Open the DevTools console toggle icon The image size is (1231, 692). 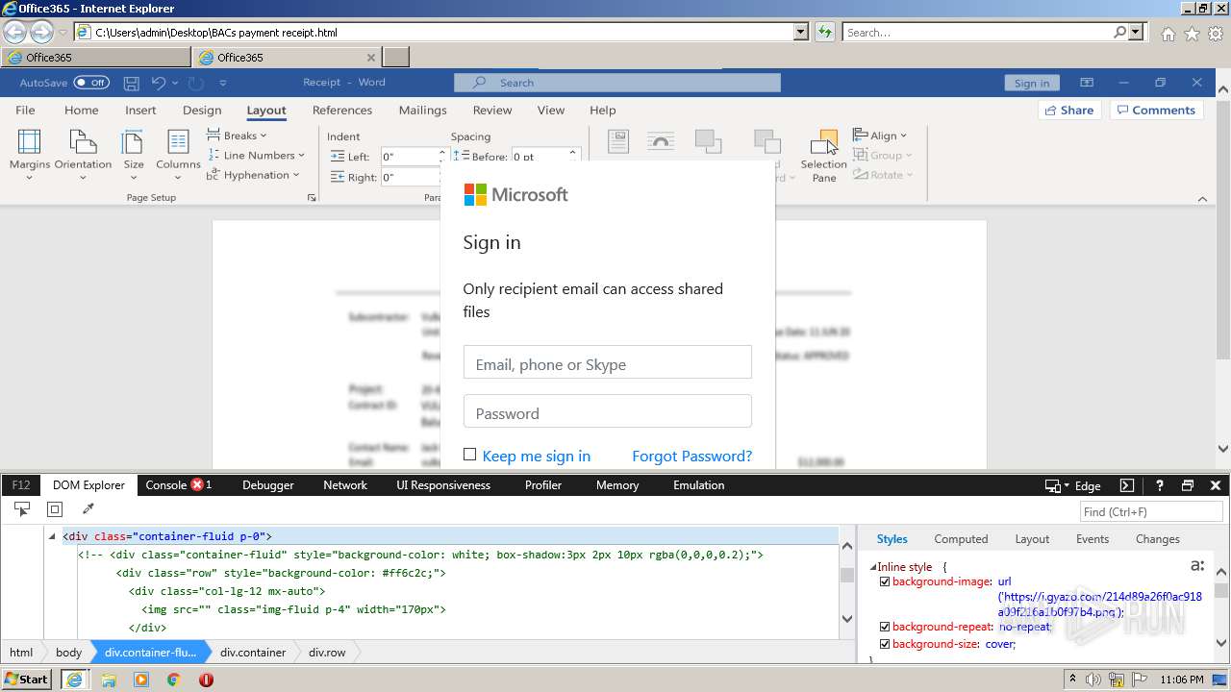pos(1127,485)
